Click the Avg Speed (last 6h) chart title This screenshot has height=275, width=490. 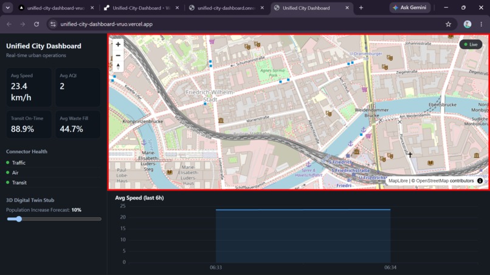pos(139,198)
